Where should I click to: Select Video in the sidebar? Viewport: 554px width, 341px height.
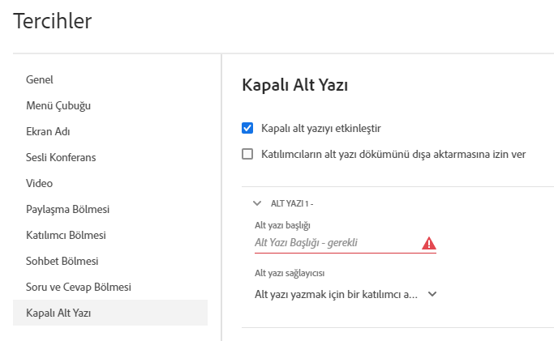tap(40, 183)
